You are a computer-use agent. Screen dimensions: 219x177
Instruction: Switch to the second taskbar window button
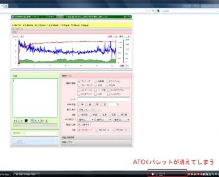pyautogui.click(x=27, y=174)
